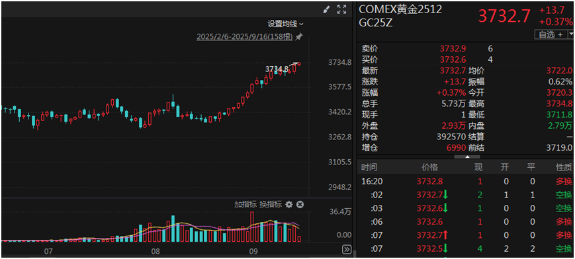Collapse quote details with up triangle

click(x=467, y=157)
